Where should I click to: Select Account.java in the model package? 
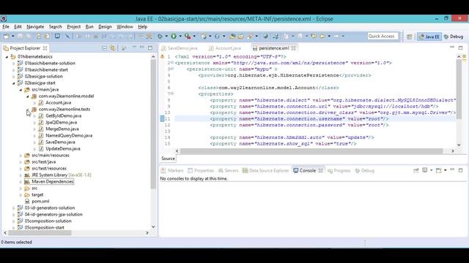pyautogui.click(x=59, y=102)
